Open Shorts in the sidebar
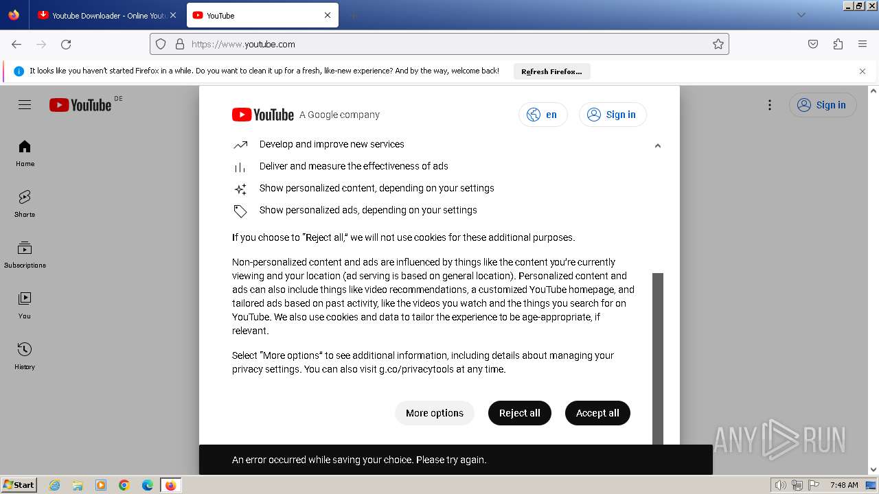 pos(25,204)
